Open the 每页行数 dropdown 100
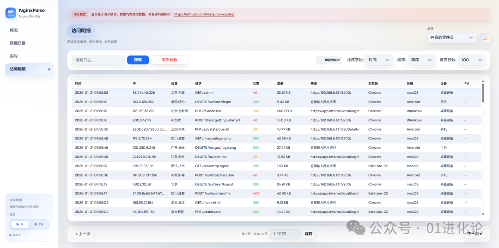Screen dimensions: 499x248 pos(472,60)
